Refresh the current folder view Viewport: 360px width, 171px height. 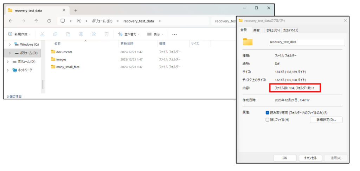[x=49, y=21]
